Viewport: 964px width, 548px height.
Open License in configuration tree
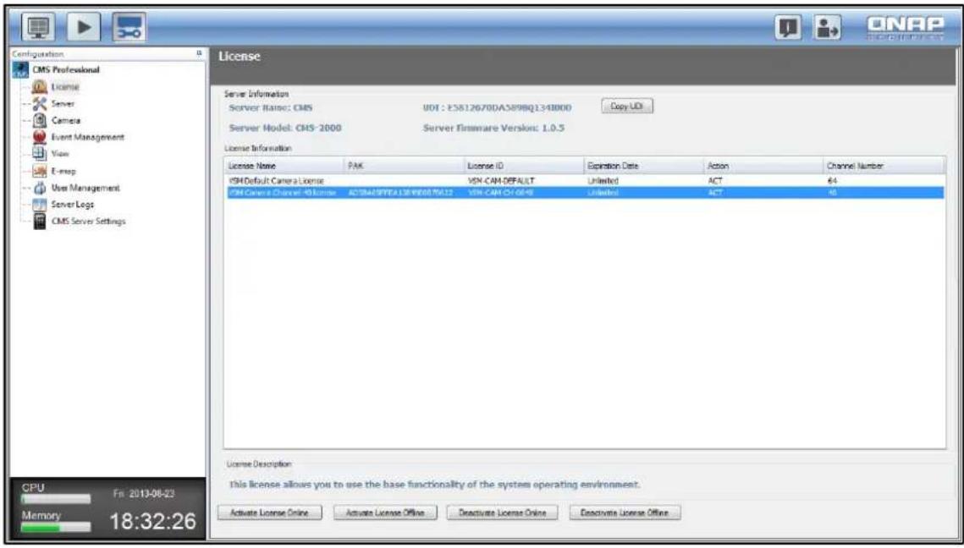[66, 87]
